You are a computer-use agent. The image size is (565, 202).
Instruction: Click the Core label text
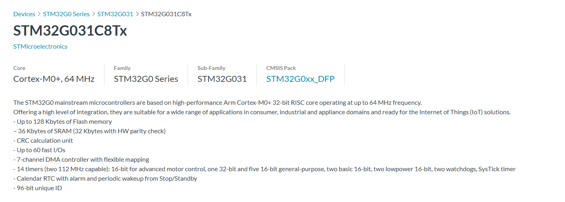tap(19, 68)
